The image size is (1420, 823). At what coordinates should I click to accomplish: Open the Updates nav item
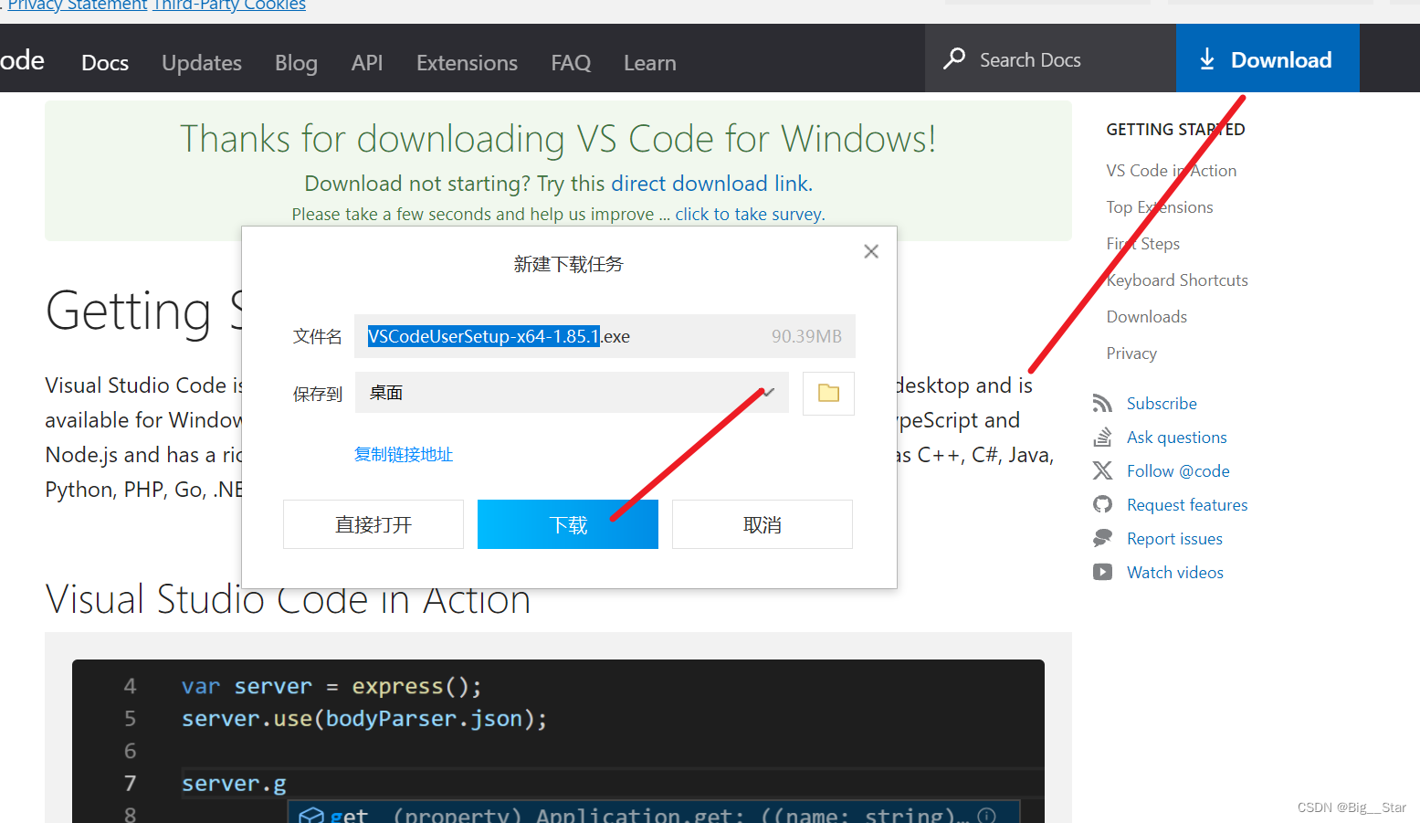(202, 63)
